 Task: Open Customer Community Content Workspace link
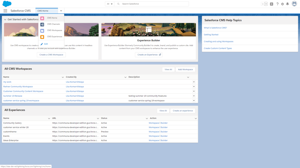[x=23, y=91]
